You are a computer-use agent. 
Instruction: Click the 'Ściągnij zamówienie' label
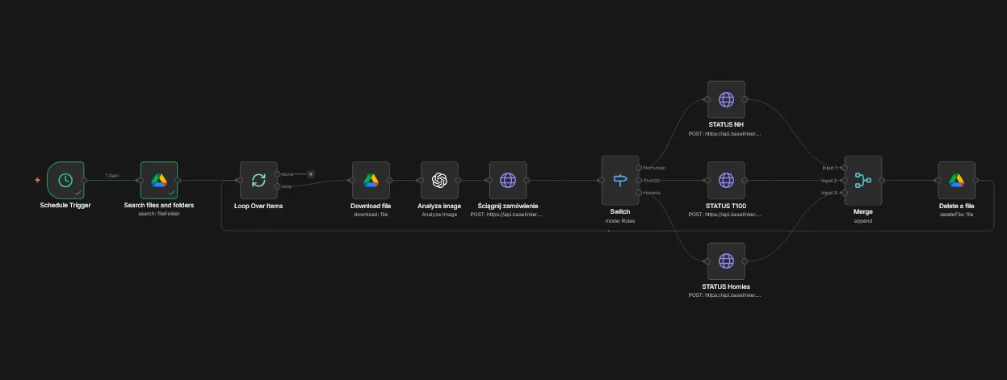[x=508, y=206]
